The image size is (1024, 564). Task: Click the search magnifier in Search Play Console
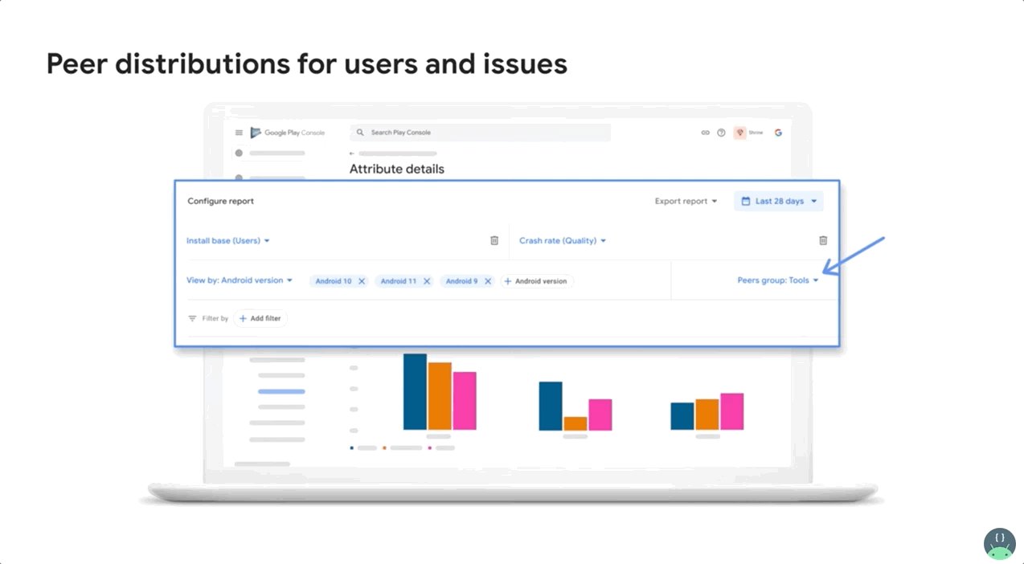360,132
